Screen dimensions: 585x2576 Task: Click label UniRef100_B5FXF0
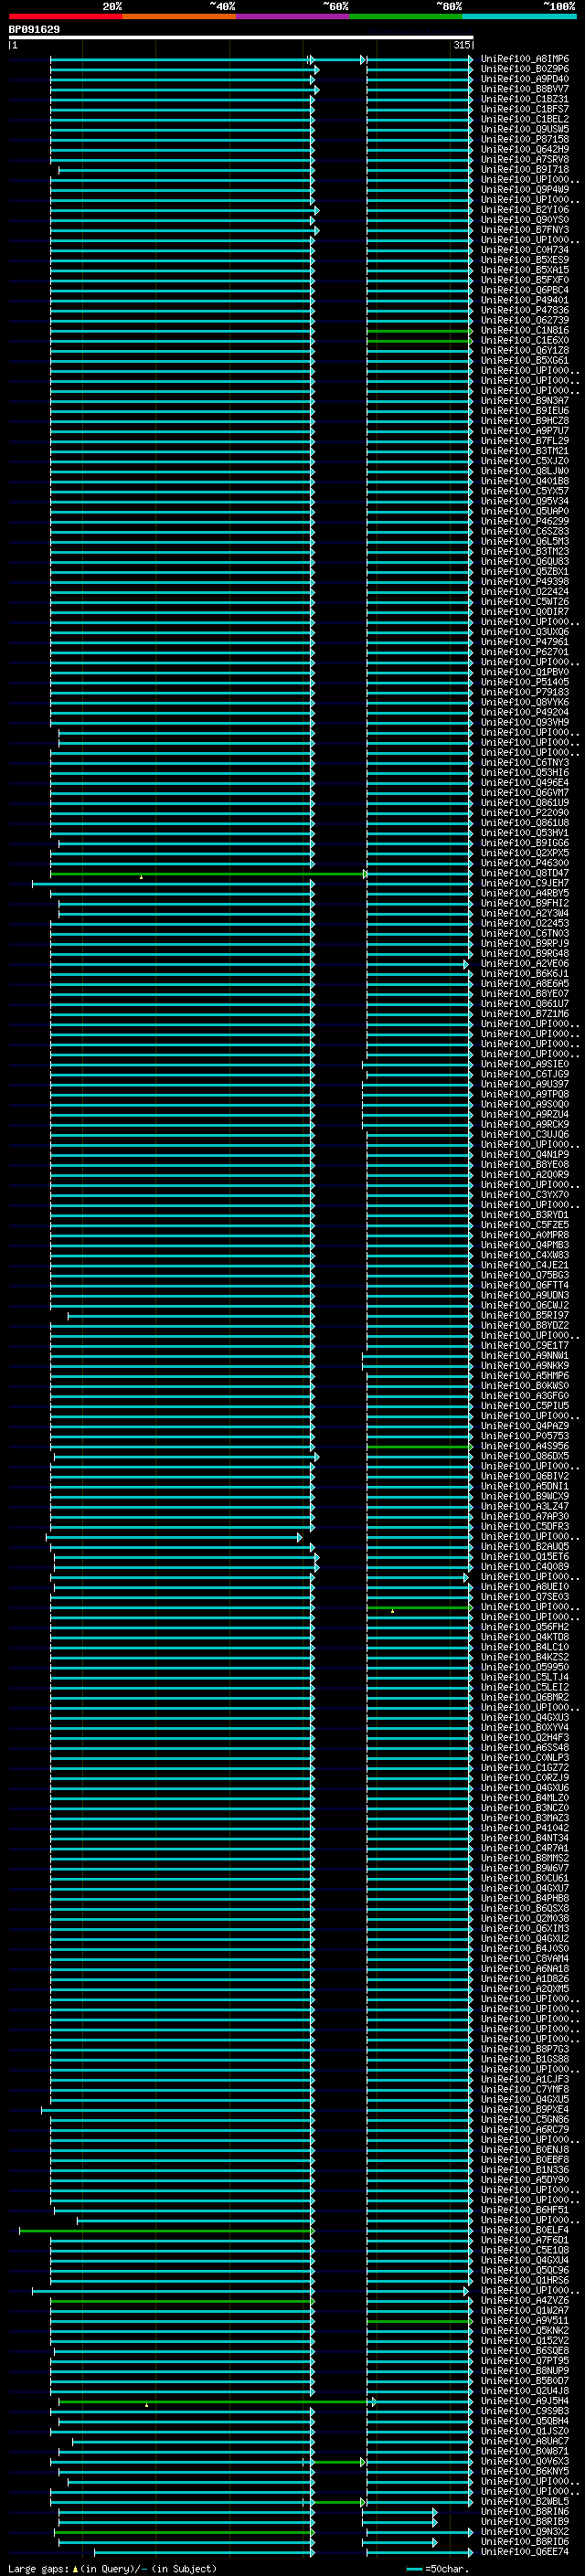524,280
